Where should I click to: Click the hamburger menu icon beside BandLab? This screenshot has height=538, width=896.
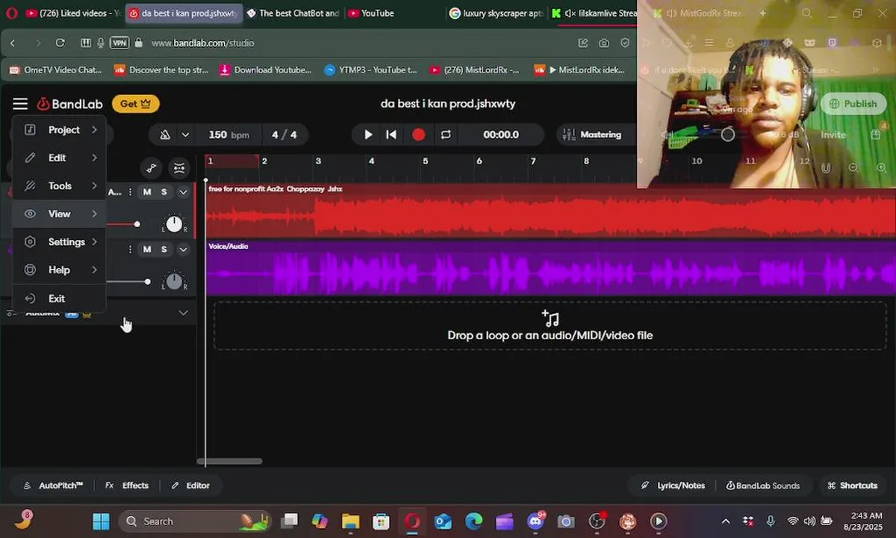(x=20, y=104)
